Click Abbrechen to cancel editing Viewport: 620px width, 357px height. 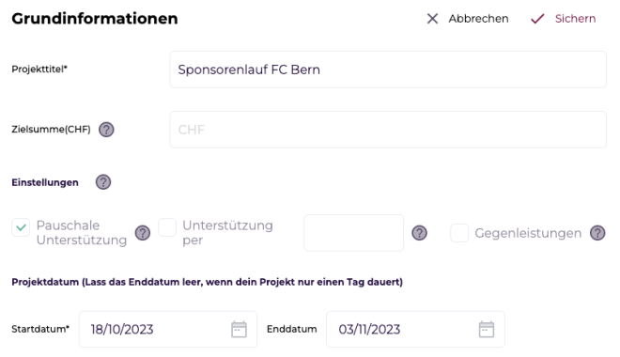(478, 19)
